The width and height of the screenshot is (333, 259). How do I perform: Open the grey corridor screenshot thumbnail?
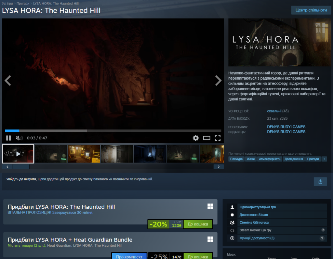tap(117, 154)
